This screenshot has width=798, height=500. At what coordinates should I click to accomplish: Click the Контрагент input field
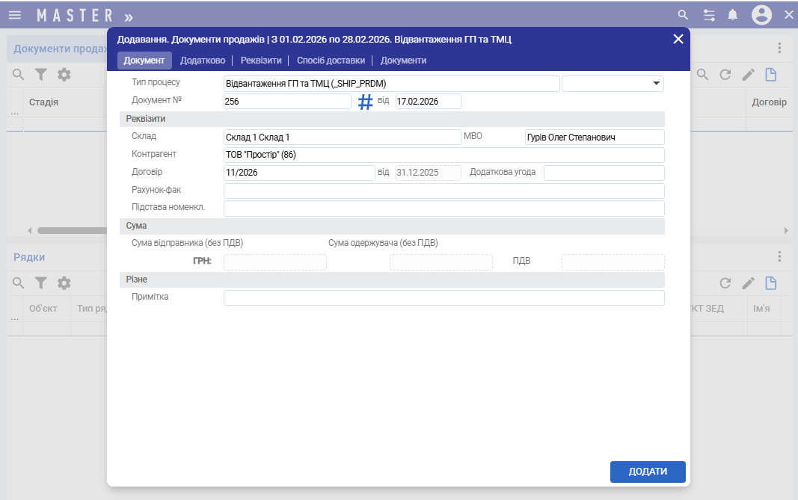coord(443,155)
